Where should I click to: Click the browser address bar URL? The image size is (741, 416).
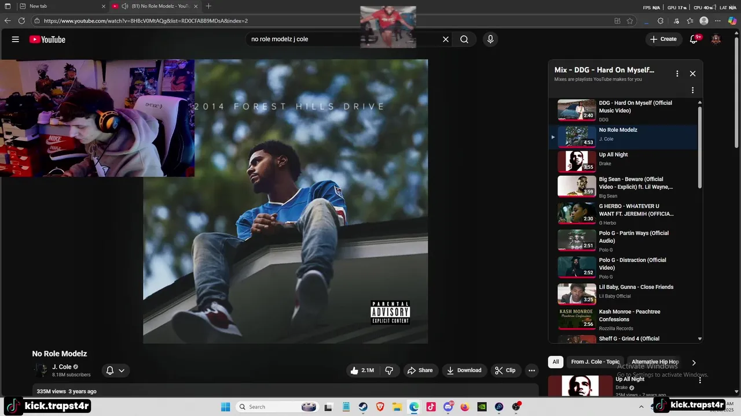(x=145, y=21)
